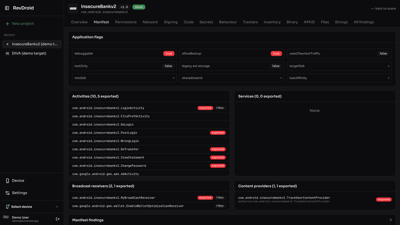Open the Trackers tab
This screenshot has width=400, height=225.
click(250, 22)
